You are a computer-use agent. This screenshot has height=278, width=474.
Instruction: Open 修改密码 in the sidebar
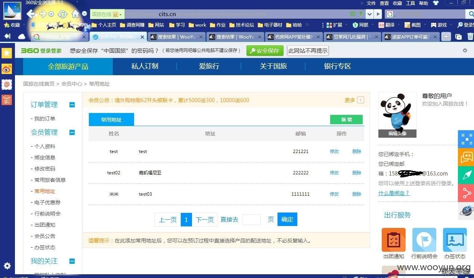(x=45, y=169)
